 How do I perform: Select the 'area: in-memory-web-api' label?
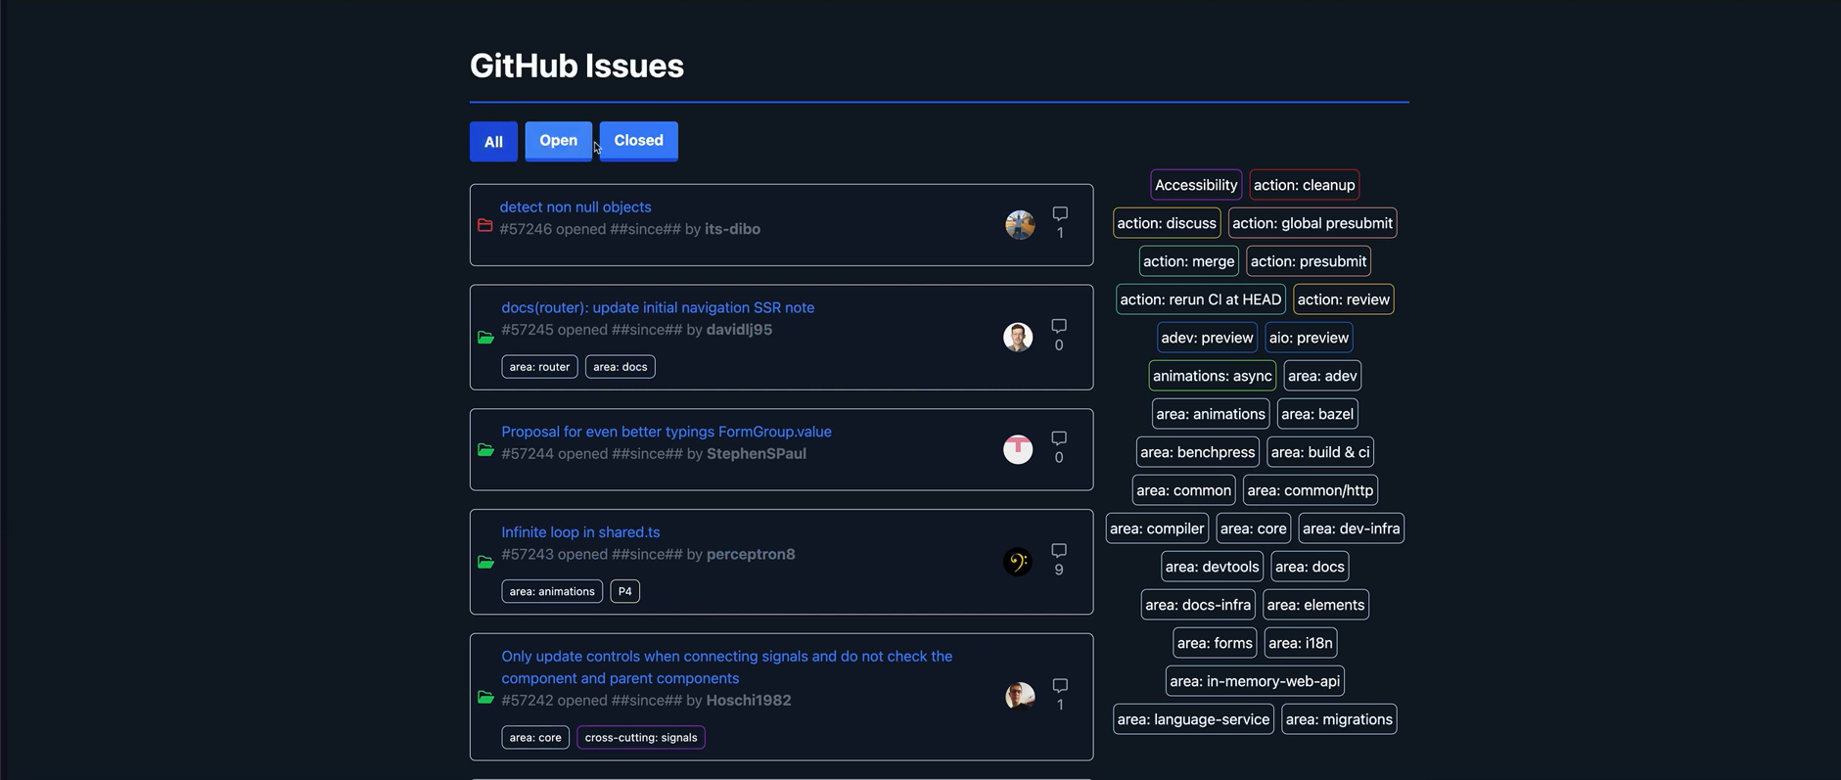coord(1255,681)
